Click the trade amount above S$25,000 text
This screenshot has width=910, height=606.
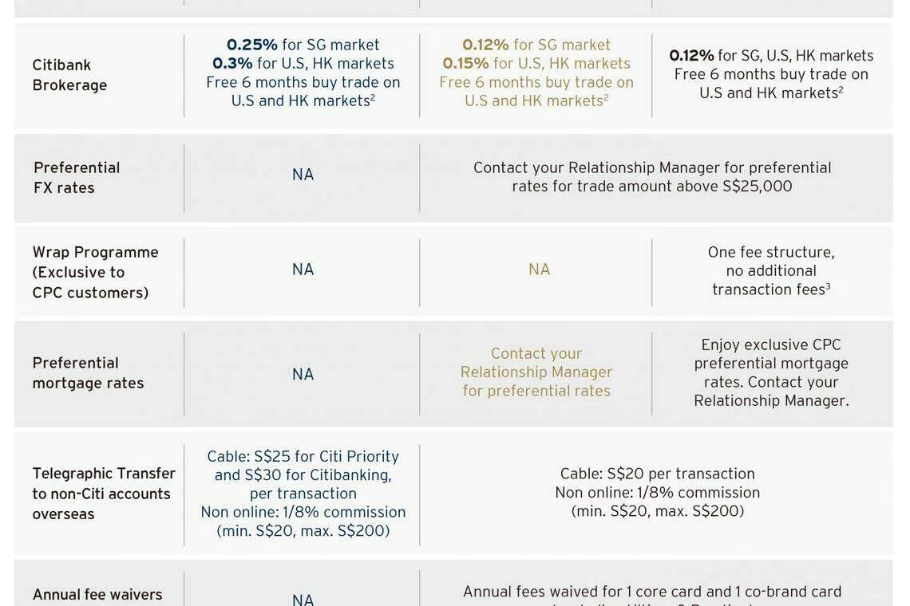[x=652, y=187]
